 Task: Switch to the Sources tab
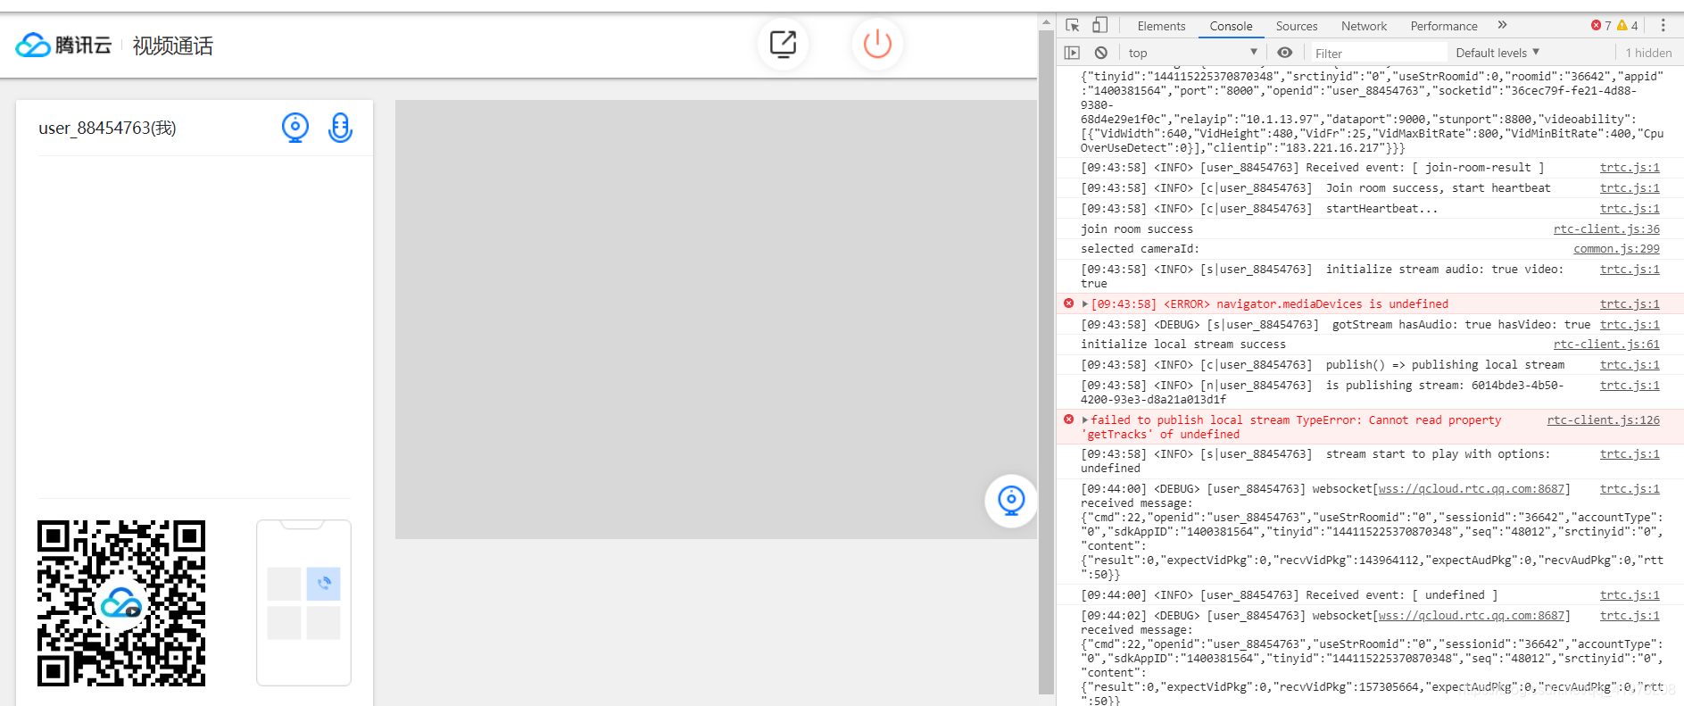tap(1296, 26)
